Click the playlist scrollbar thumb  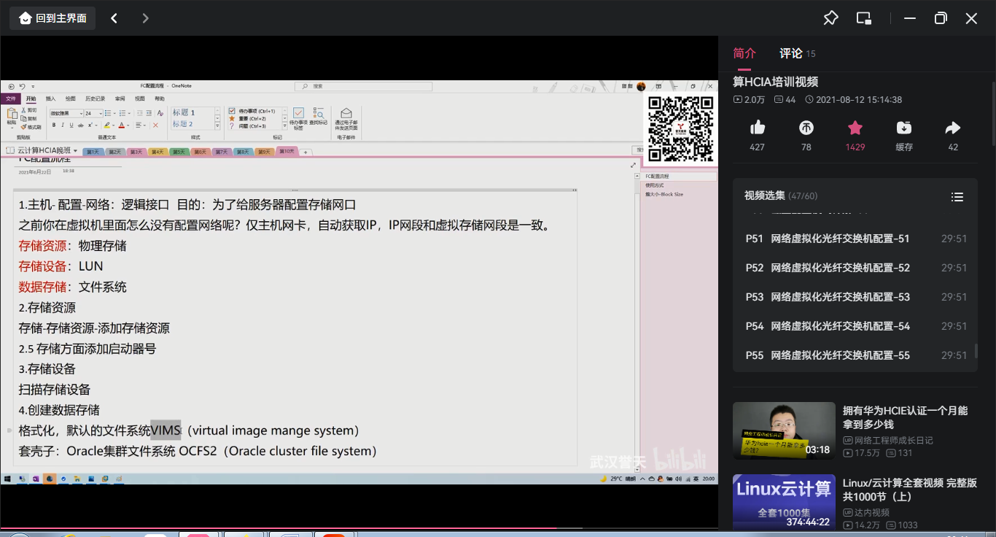coord(976,350)
